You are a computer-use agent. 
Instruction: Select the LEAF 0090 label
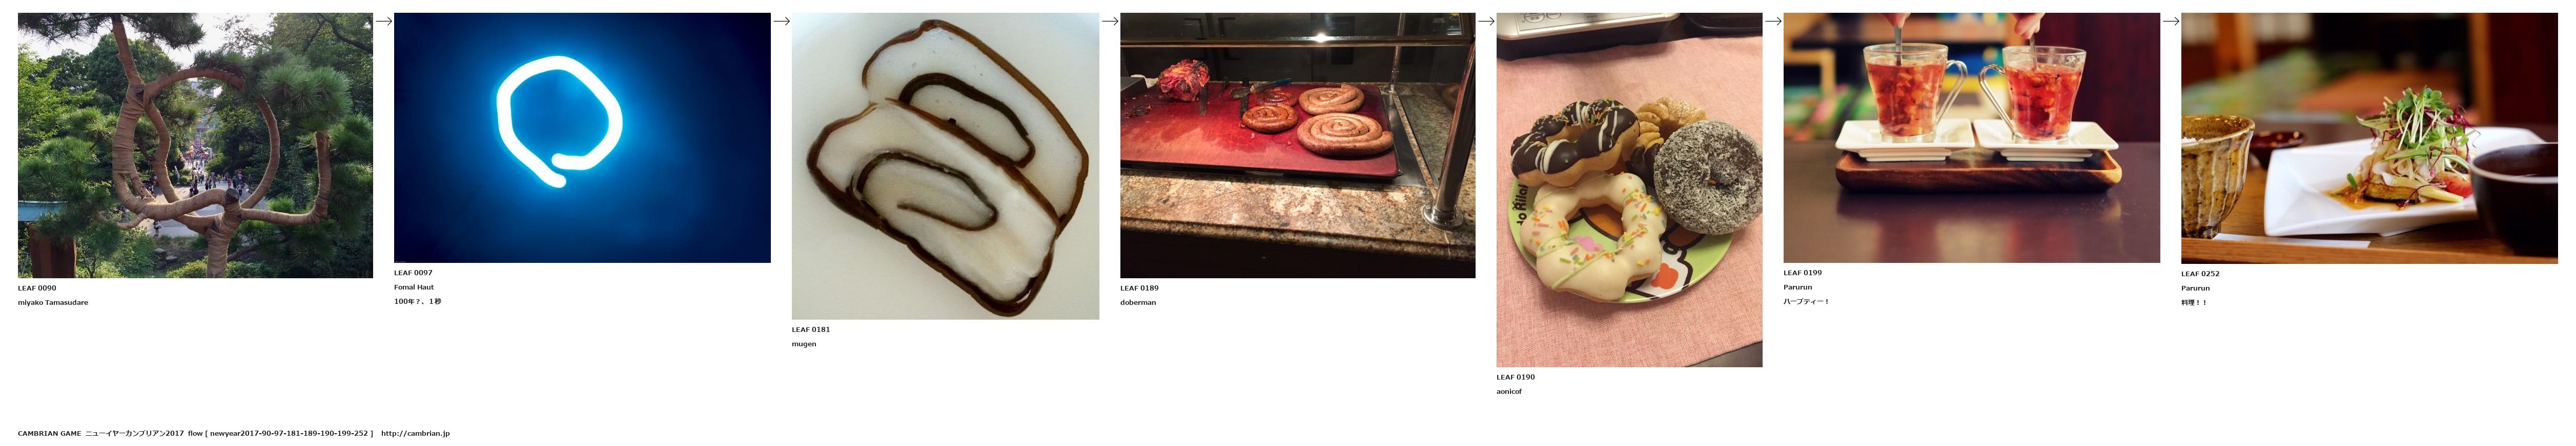(37, 288)
